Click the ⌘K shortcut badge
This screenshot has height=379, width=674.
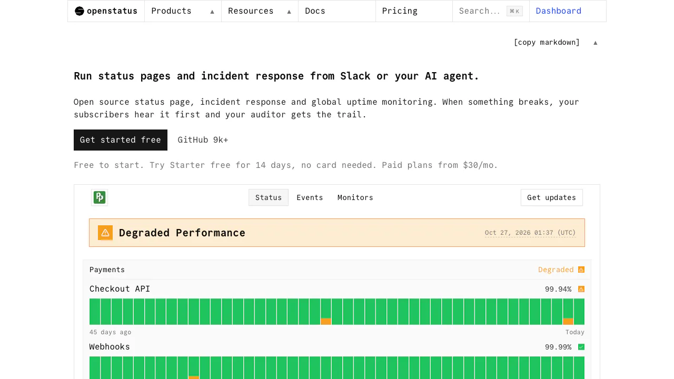point(514,11)
